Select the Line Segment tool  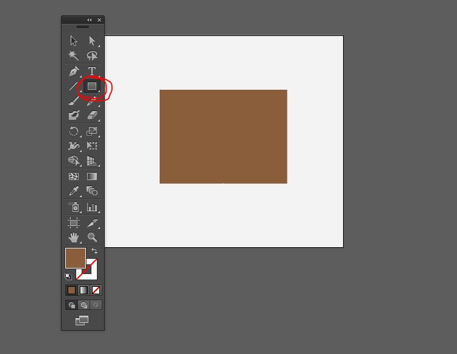click(74, 86)
